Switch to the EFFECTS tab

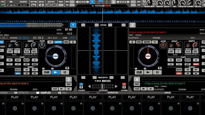click(23, 93)
